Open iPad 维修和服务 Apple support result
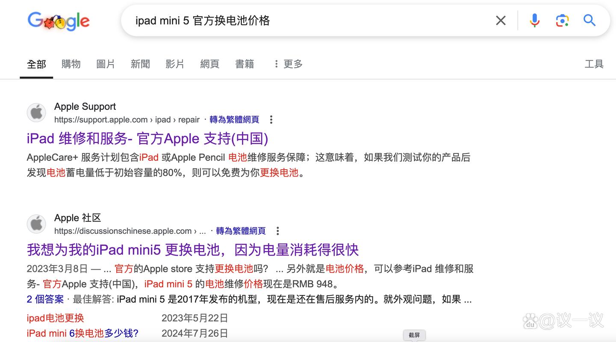Screen dimensions: 616x342 147,139
